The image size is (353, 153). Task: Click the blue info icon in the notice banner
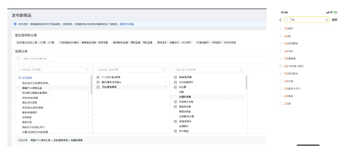(15, 24)
